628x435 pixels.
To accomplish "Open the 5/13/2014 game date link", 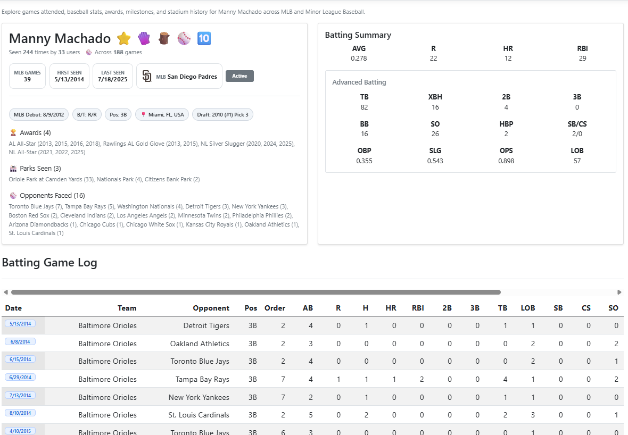I will point(20,324).
